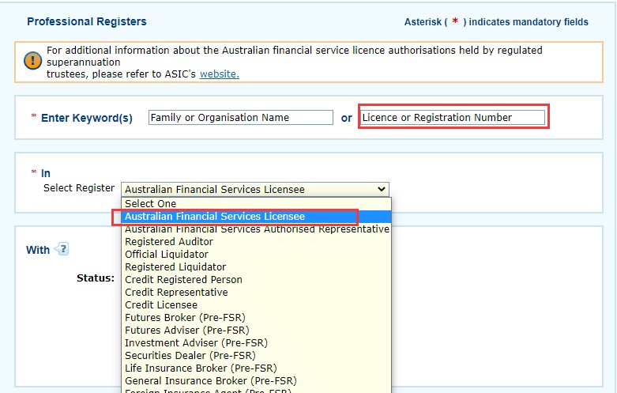Select Futures Broker (Pre-FSR) option
This screenshot has height=393, width=617.
tap(186, 318)
